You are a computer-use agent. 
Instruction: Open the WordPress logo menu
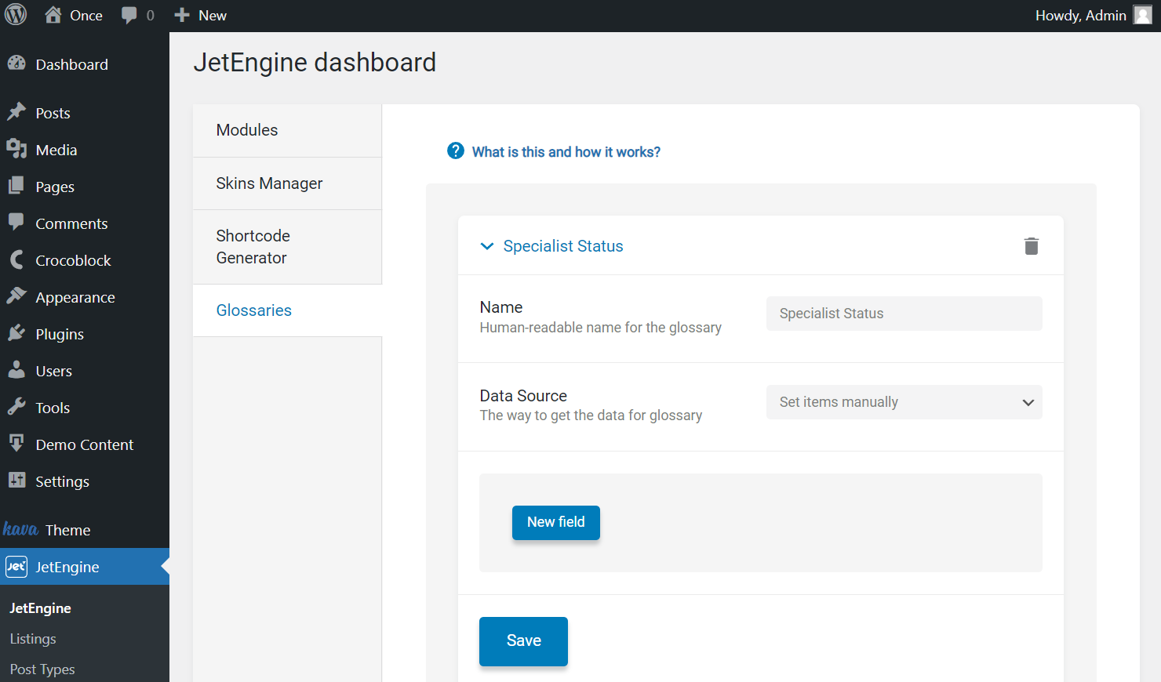16,15
